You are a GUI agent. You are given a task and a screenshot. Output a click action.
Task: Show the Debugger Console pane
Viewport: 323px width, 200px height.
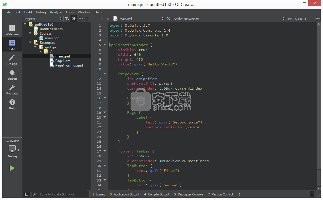point(188,194)
